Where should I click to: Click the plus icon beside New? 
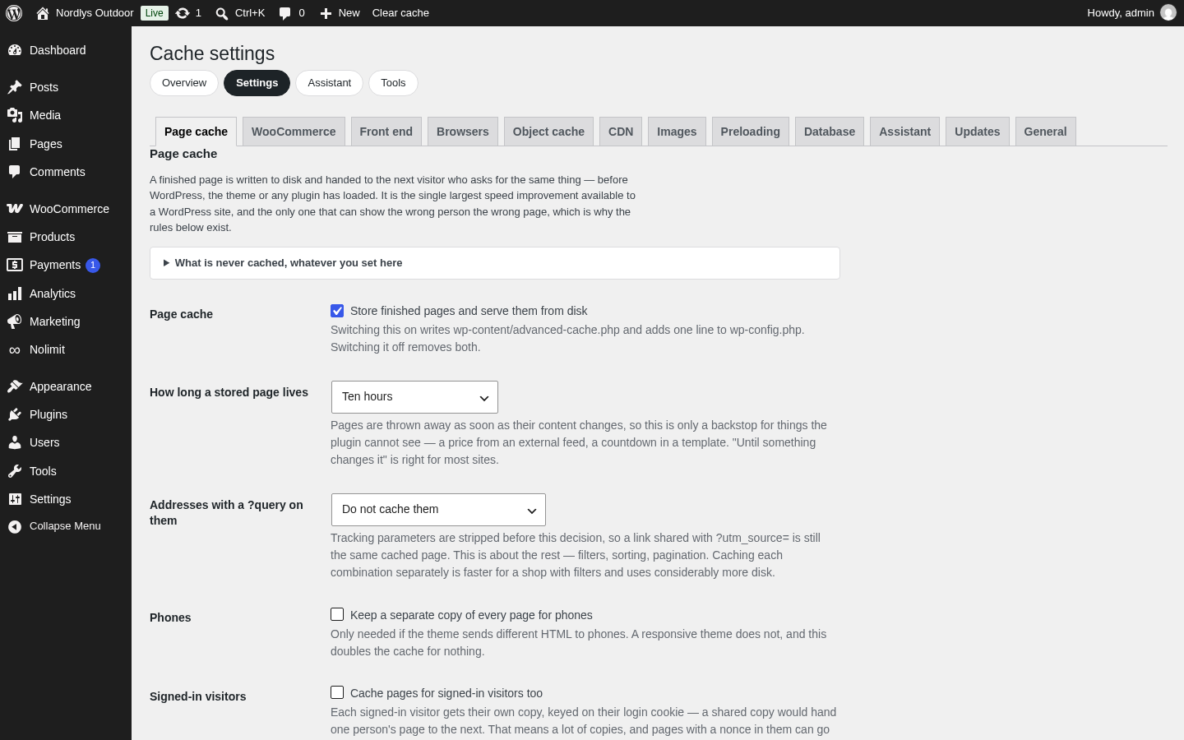[326, 13]
